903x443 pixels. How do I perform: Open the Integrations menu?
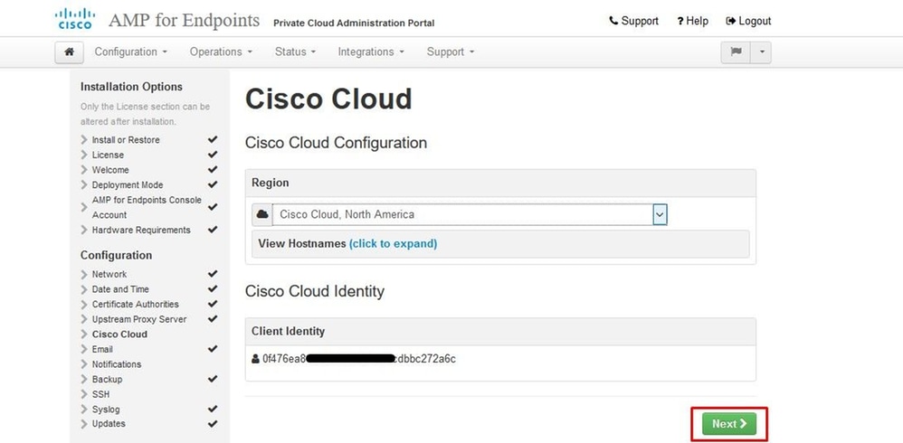(371, 52)
